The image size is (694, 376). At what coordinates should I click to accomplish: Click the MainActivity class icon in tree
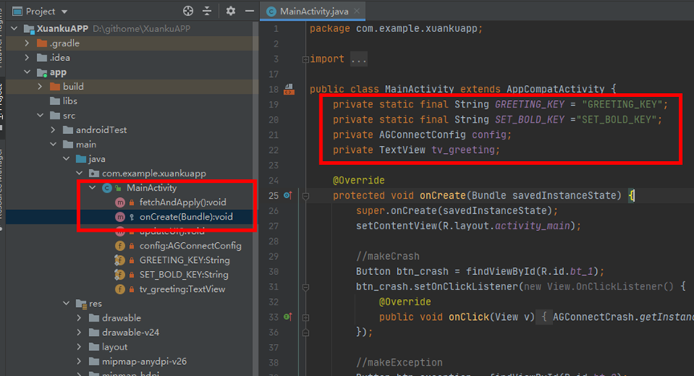pyautogui.click(x=107, y=188)
